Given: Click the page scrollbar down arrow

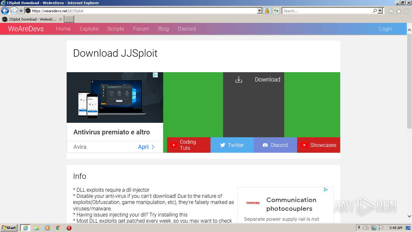Looking at the screenshot, I should click(x=409, y=216).
